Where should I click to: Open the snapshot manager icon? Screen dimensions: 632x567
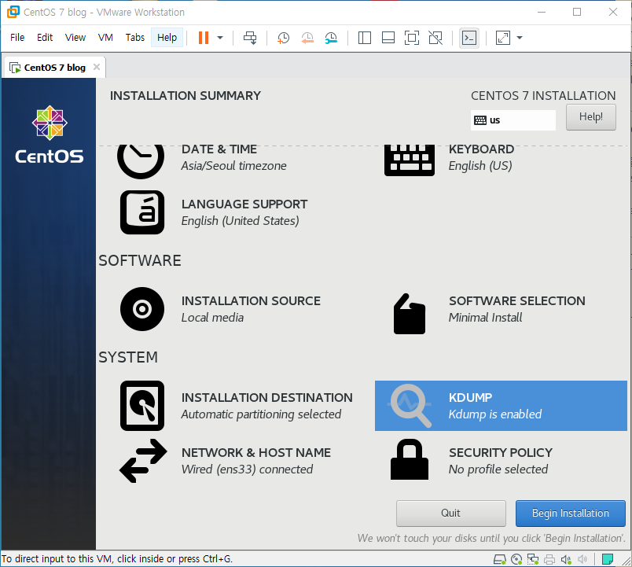click(x=331, y=38)
